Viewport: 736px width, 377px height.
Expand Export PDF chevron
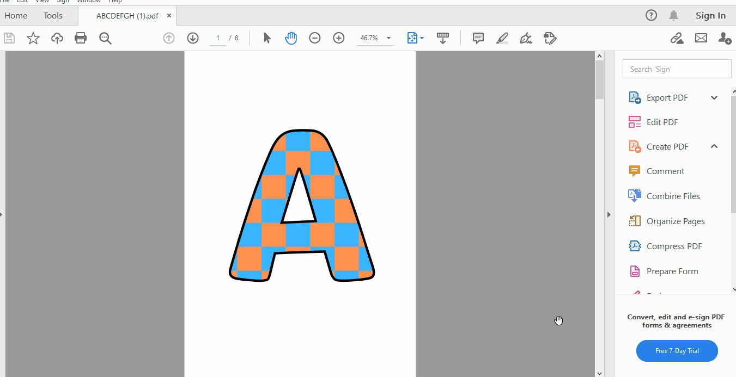point(714,98)
